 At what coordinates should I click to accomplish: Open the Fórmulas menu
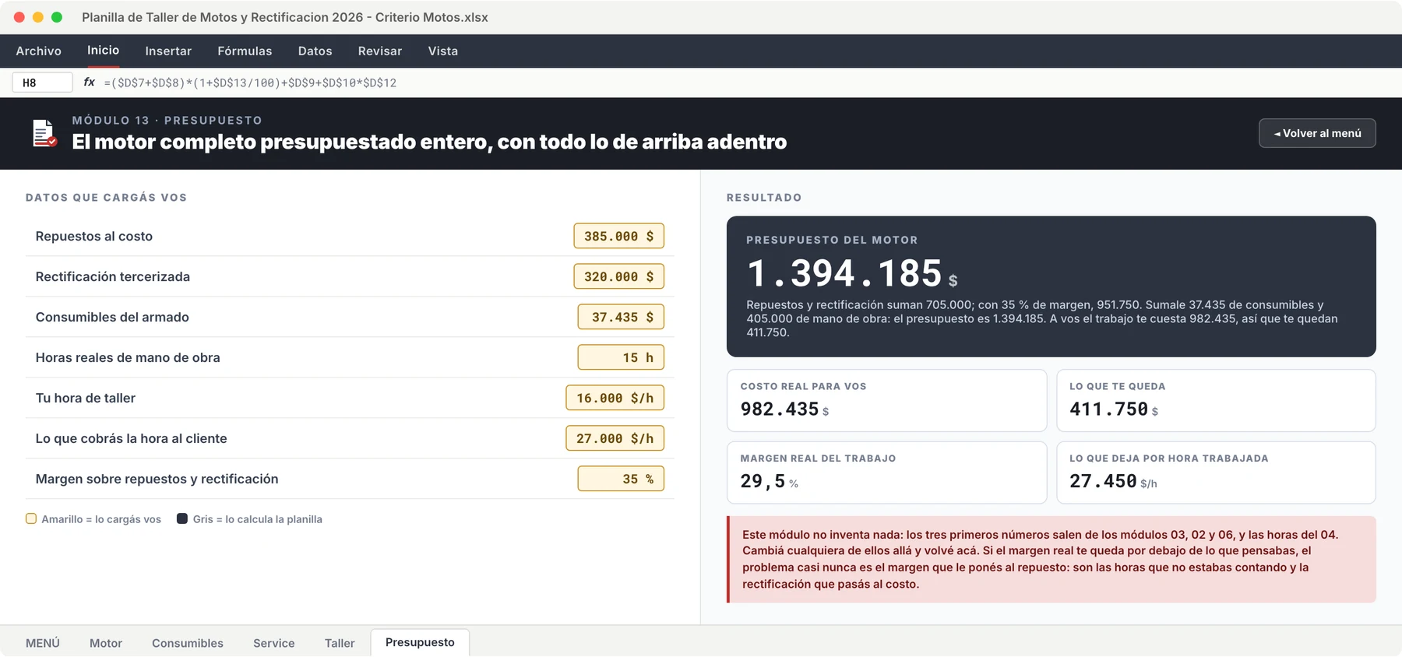[x=245, y=51]
